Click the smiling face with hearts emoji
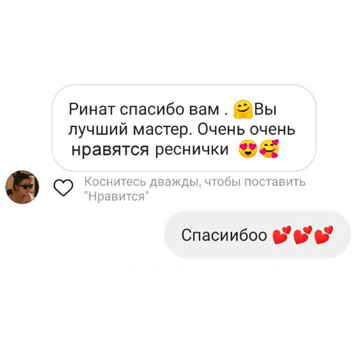Viewport: 354px width, 354px height. (269, 149)
